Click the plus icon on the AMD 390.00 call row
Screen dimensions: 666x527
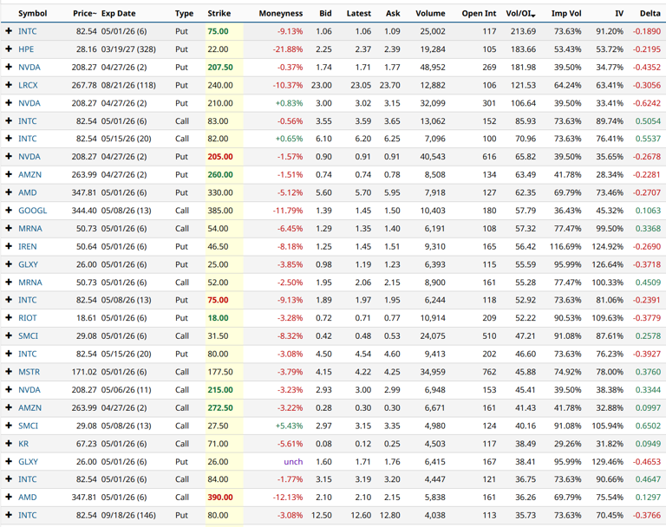point(9,498)
